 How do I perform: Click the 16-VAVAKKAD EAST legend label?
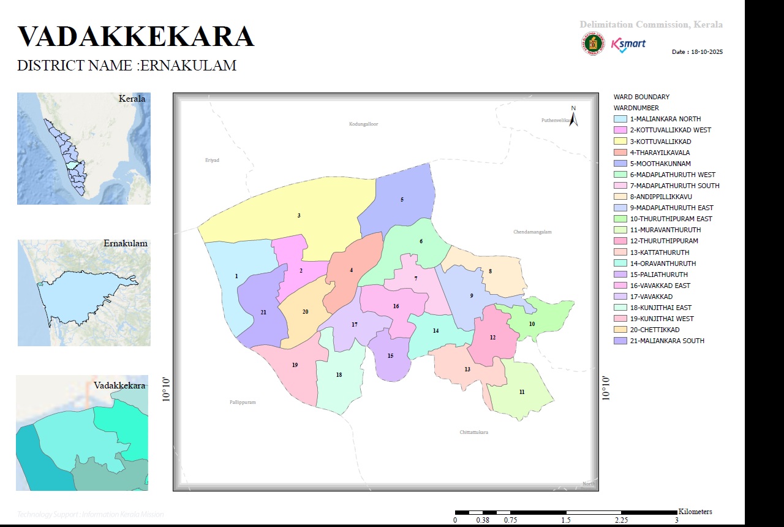[x=660, y=286]
